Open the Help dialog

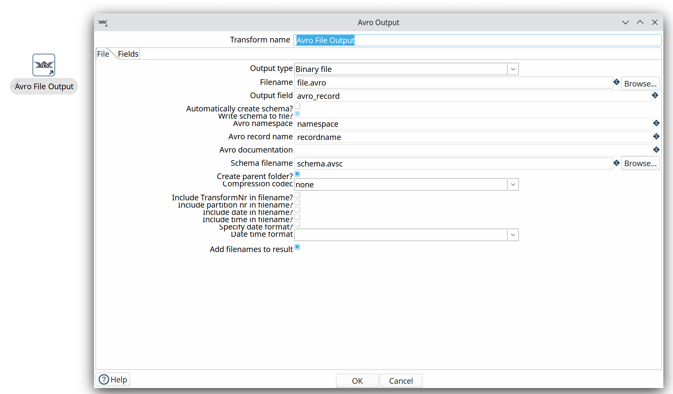click(113, 379)
